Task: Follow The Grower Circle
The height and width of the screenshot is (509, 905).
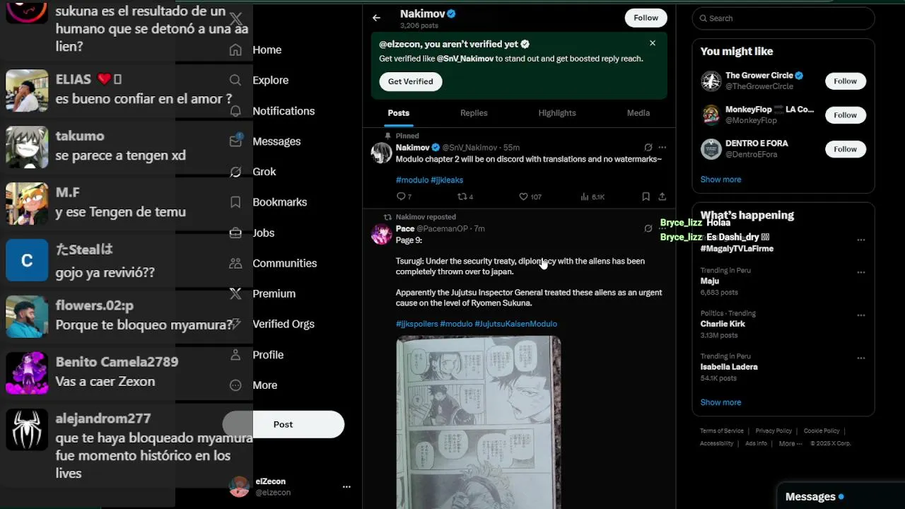Action: click(x=845, y=81)
